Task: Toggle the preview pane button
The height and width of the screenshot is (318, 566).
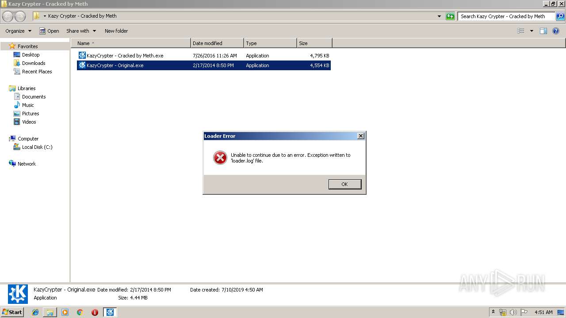Action: [x=543, y=31]
